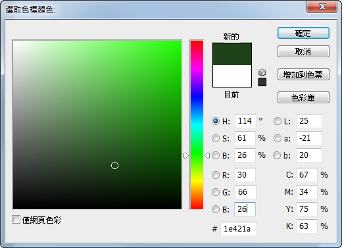This screenshot has width=342, height=248.
Task: Click the M magenta field showing 34
Action: click(x=306, y=192)
